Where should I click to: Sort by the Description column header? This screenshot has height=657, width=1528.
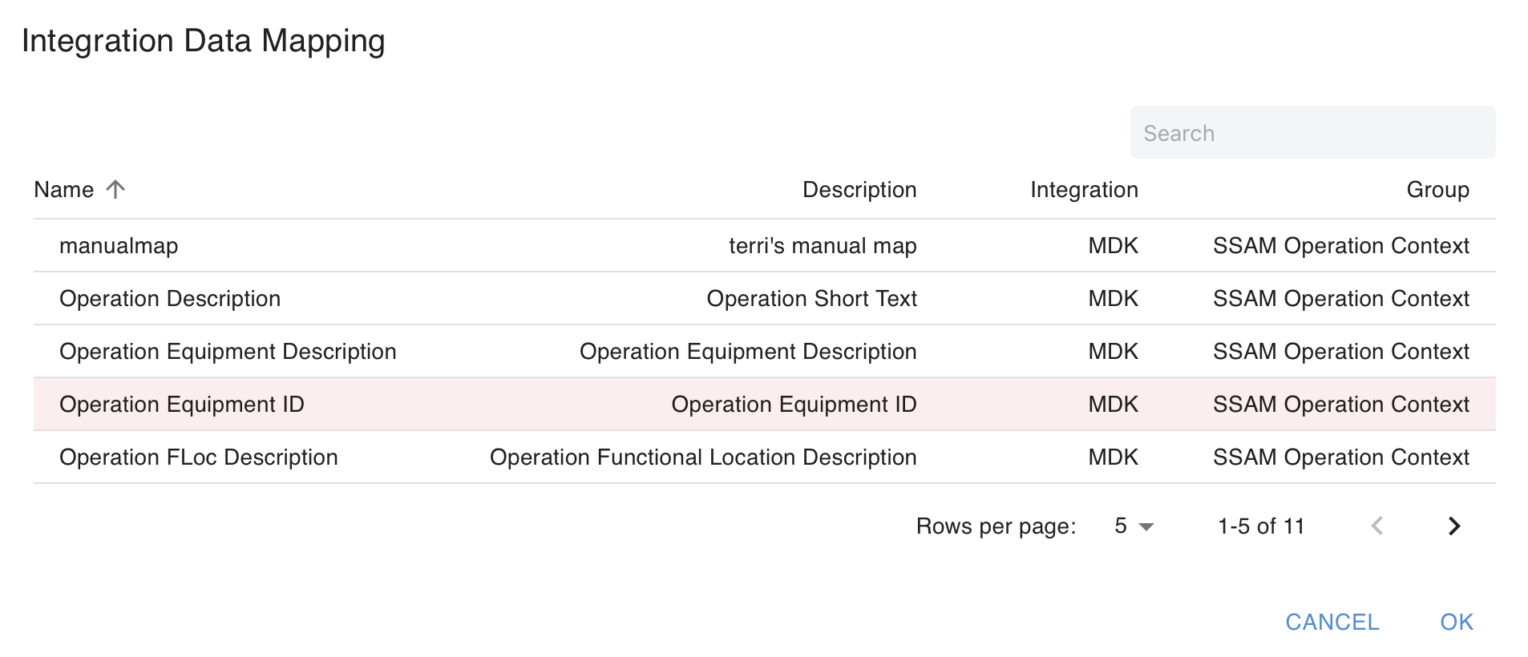(859, 190)
